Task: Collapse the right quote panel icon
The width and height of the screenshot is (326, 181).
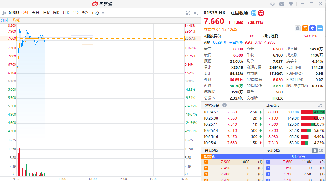Action: coord(197,13)
